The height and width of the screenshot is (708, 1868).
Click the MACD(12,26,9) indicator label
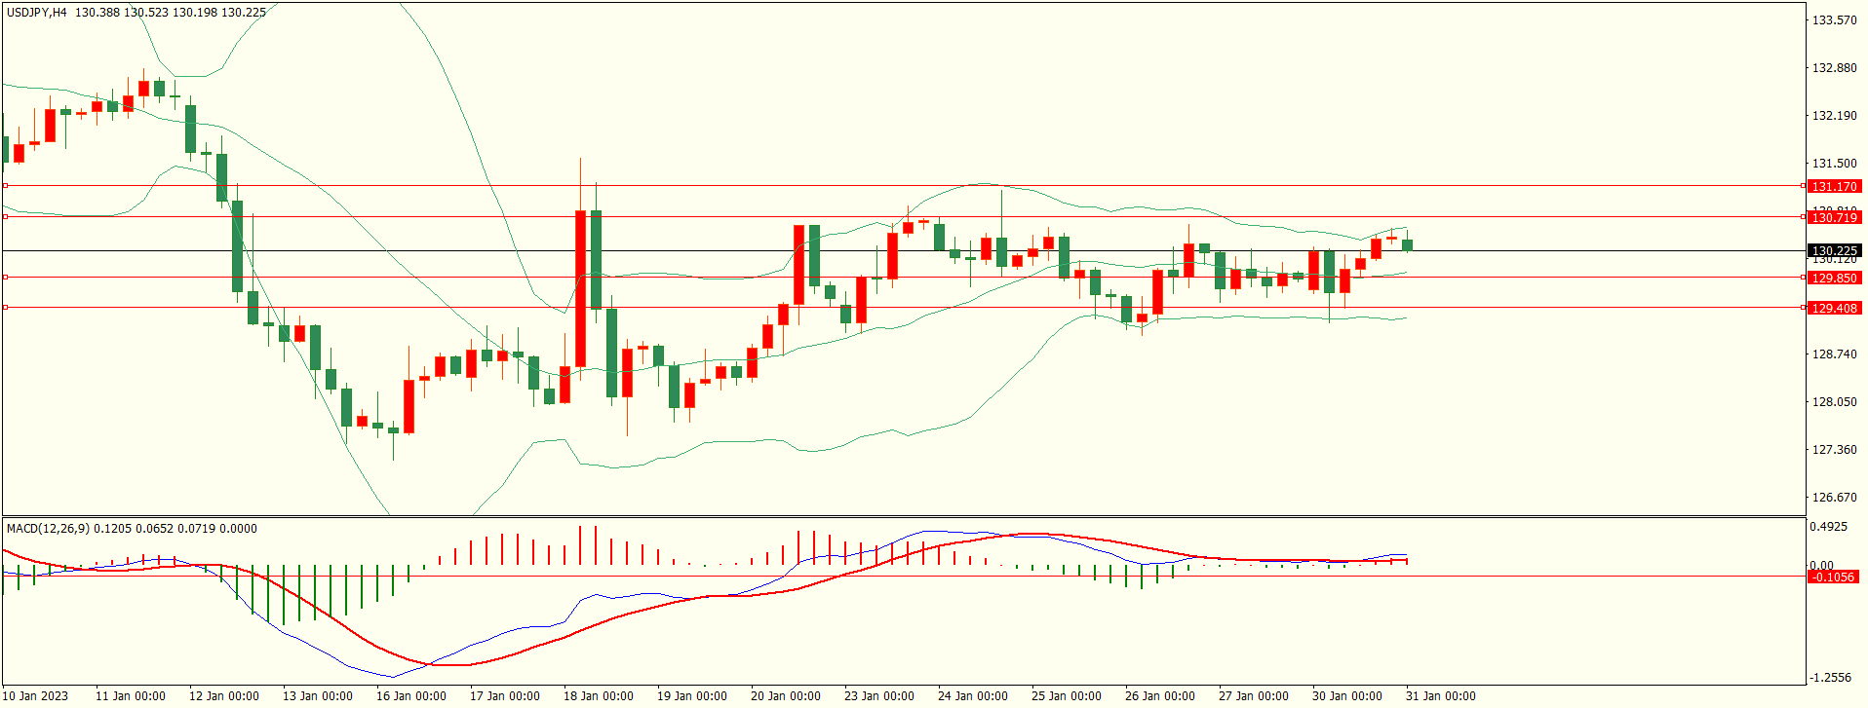click(x=48, y=529)
